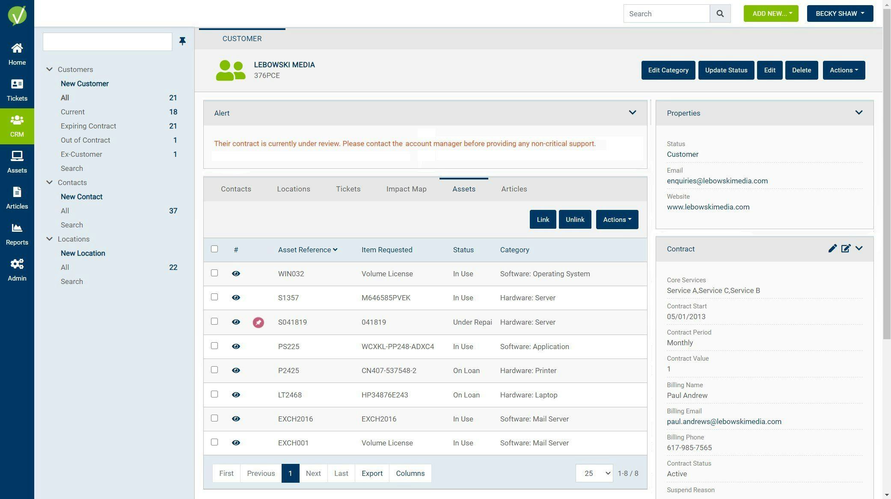View asset WIN032 via the eye icon
This screenshot has height=499, width=891.
pos(236,274)
